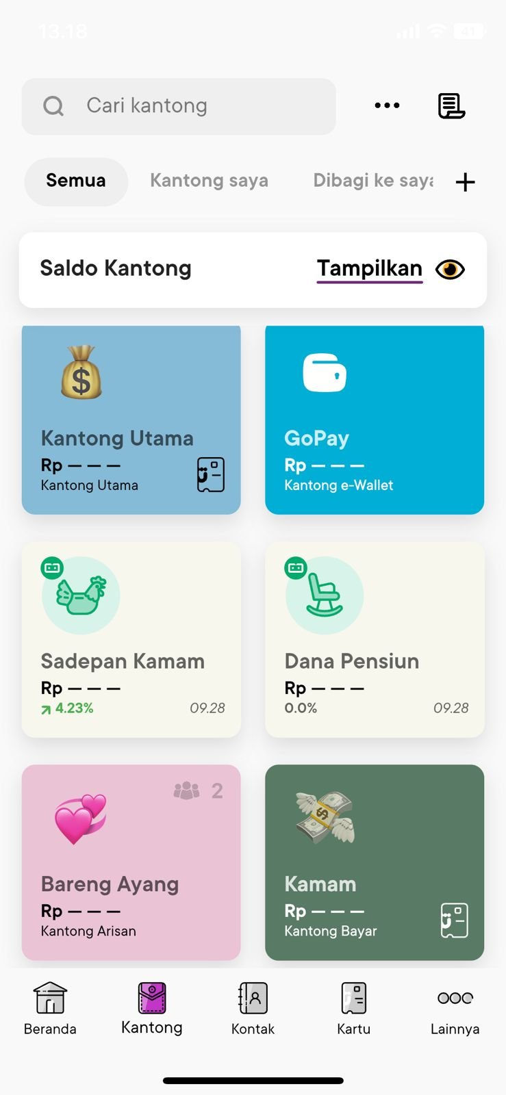The image size is (506, 1095).
Task: Switch to the Kantong saya tab
Action: [209, 181]
